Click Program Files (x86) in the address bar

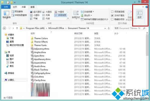coord(35,28)
